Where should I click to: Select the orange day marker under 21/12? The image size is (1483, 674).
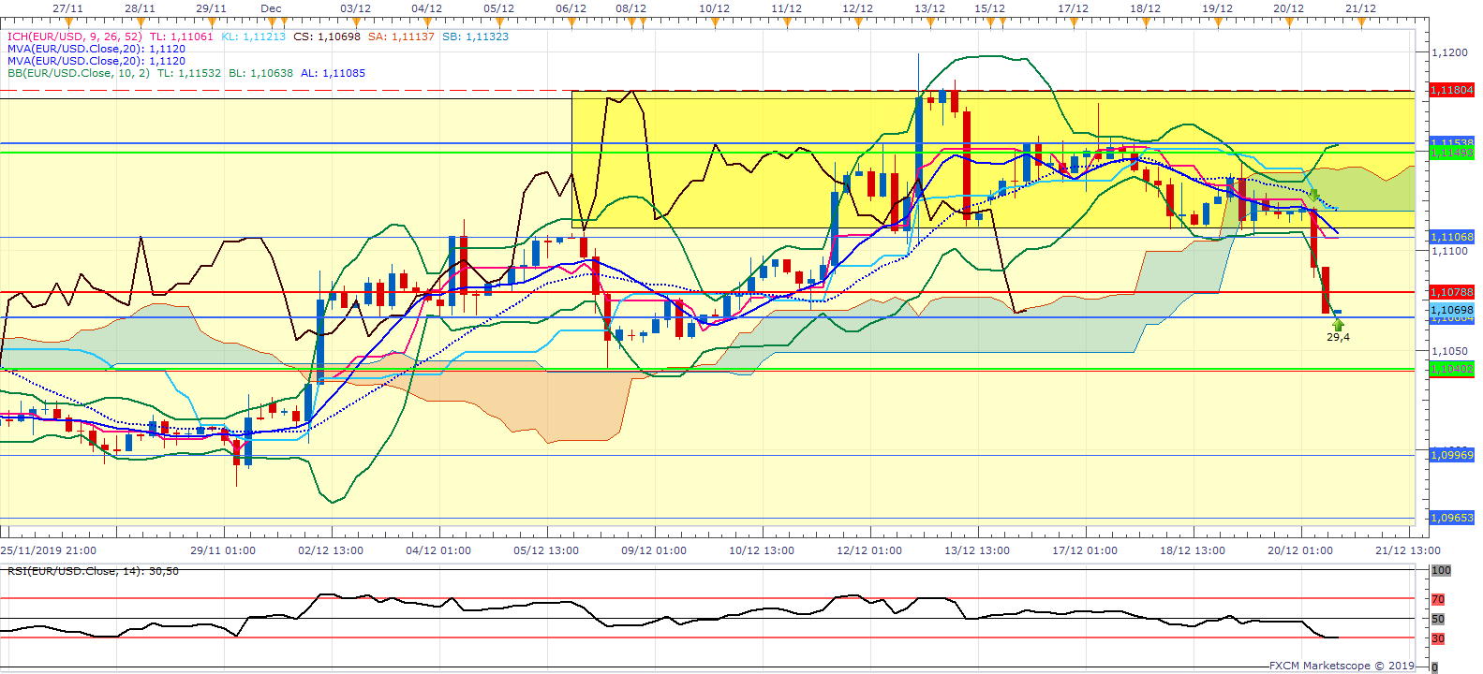(1361, 21)
